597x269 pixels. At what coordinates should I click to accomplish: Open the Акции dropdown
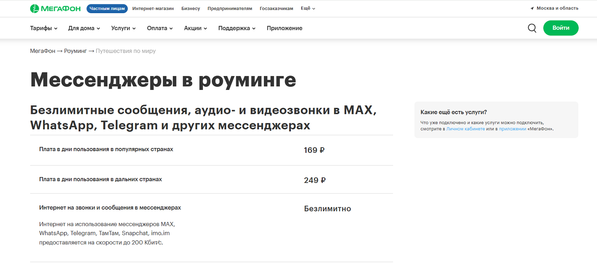195,28
